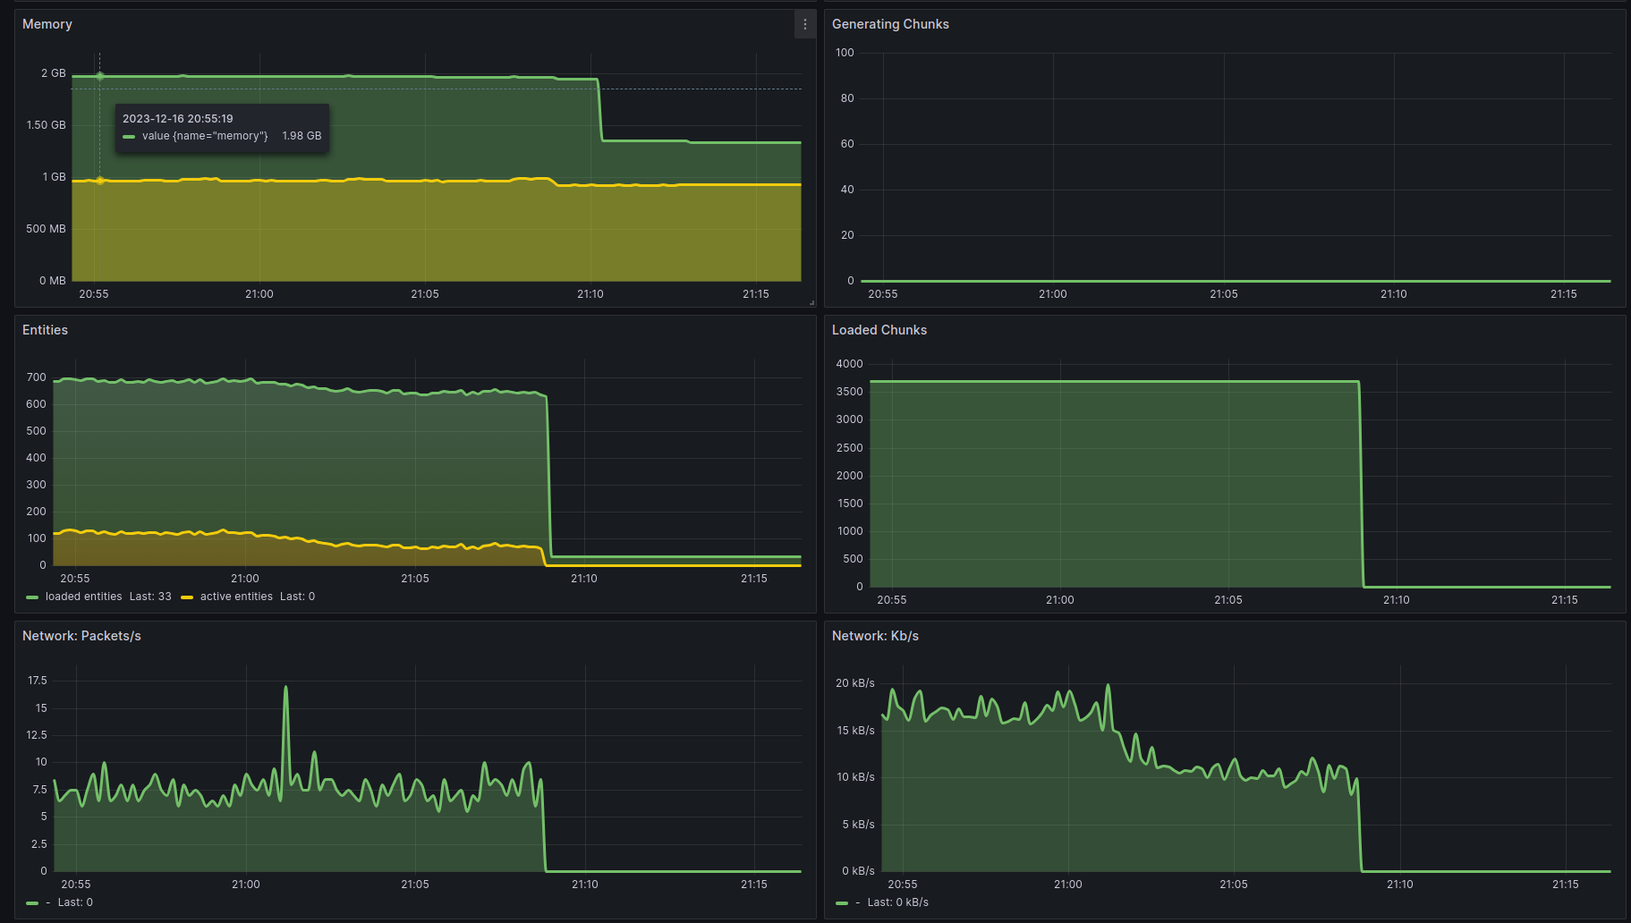
Task: Click the '10 kB/s' axis label
Action: (x=855, y=777)
